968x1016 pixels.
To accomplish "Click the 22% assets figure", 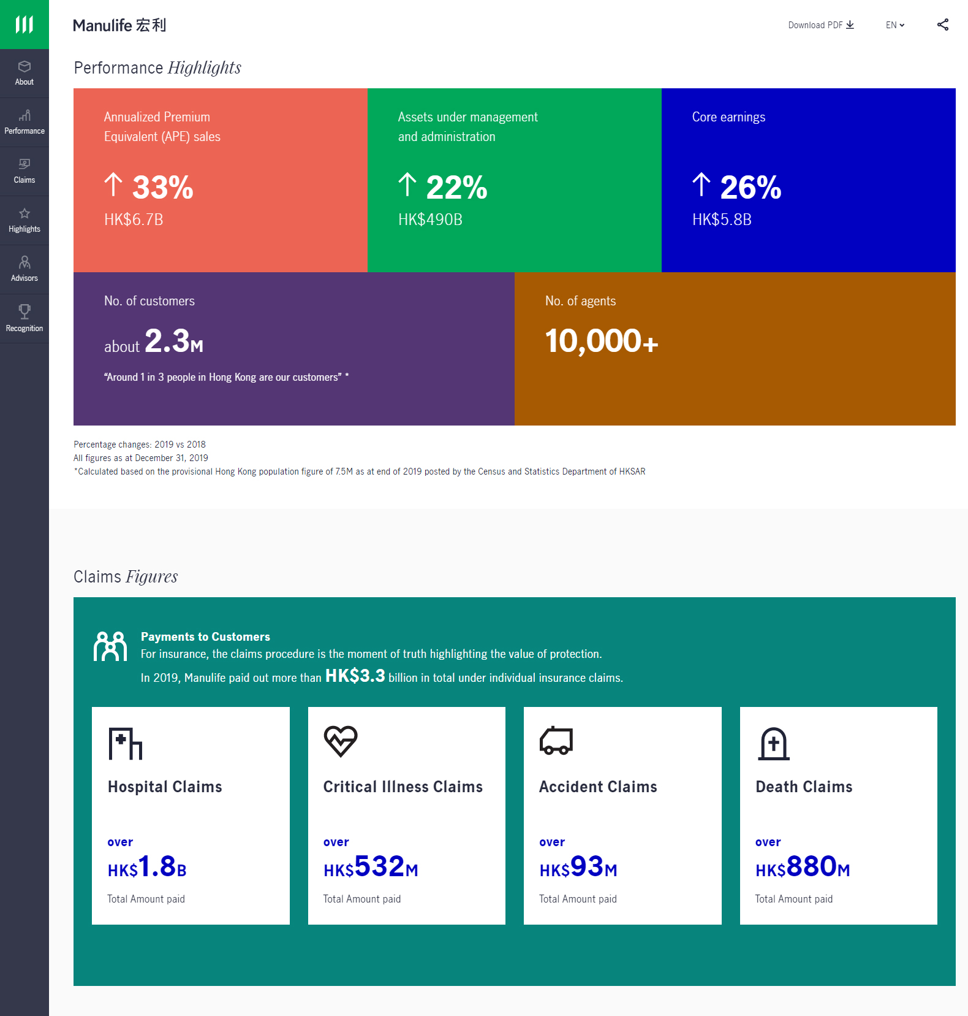I will (x=456, y=187).
